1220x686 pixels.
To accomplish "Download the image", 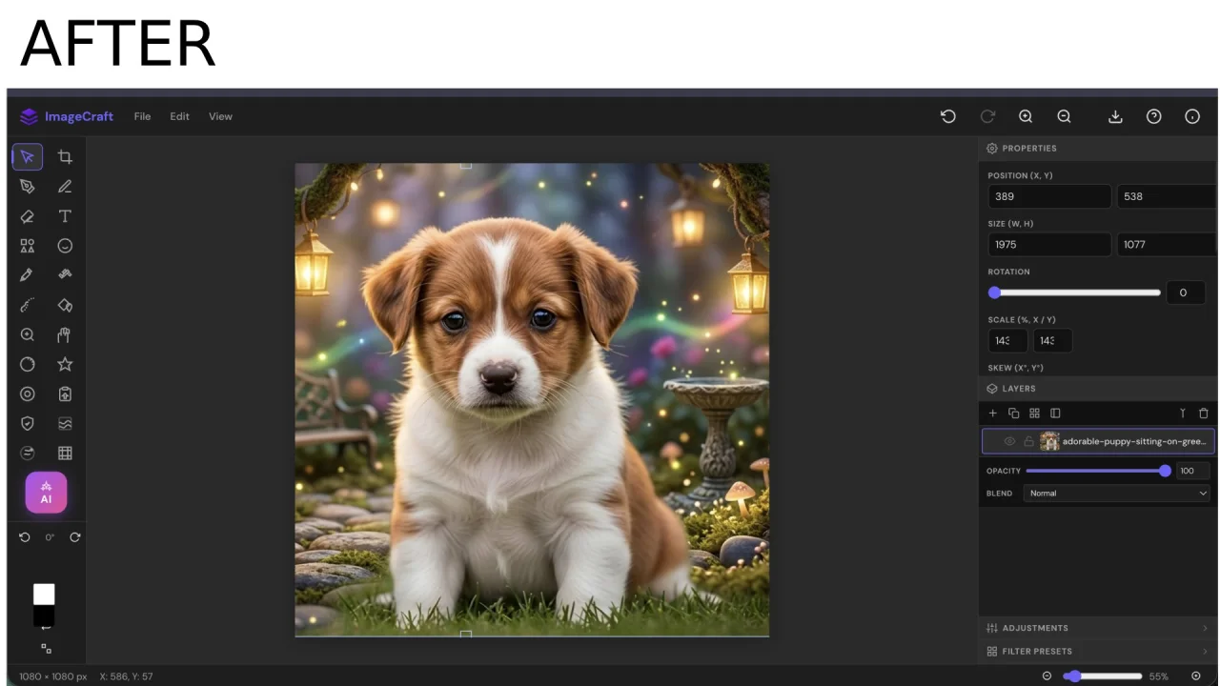I will (x=1115, y=116).
